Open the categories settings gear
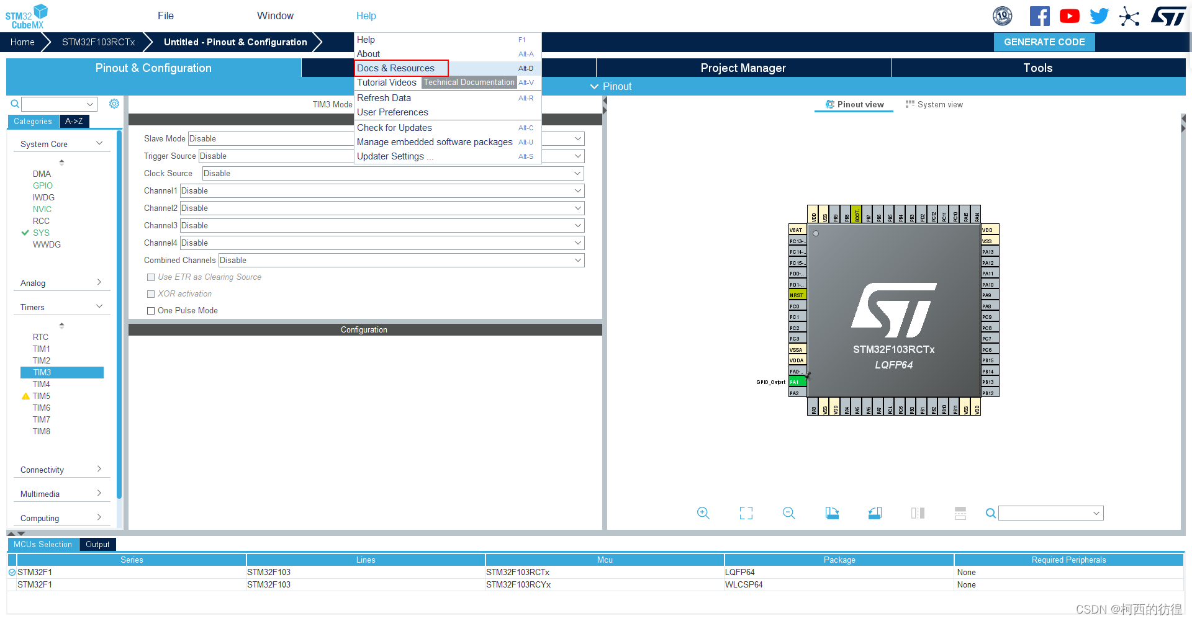 114,104
